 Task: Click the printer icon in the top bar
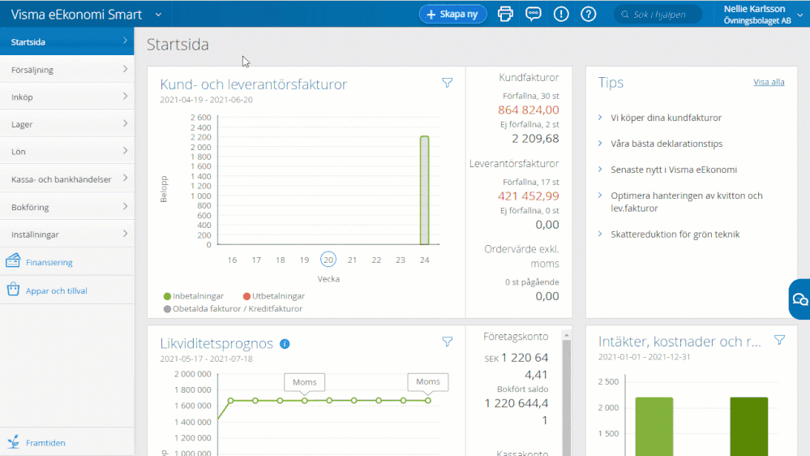pos(505,14)
